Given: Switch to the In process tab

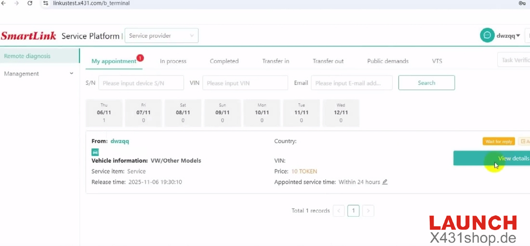Looking at the screenshot, I should [x=173, y=61].
